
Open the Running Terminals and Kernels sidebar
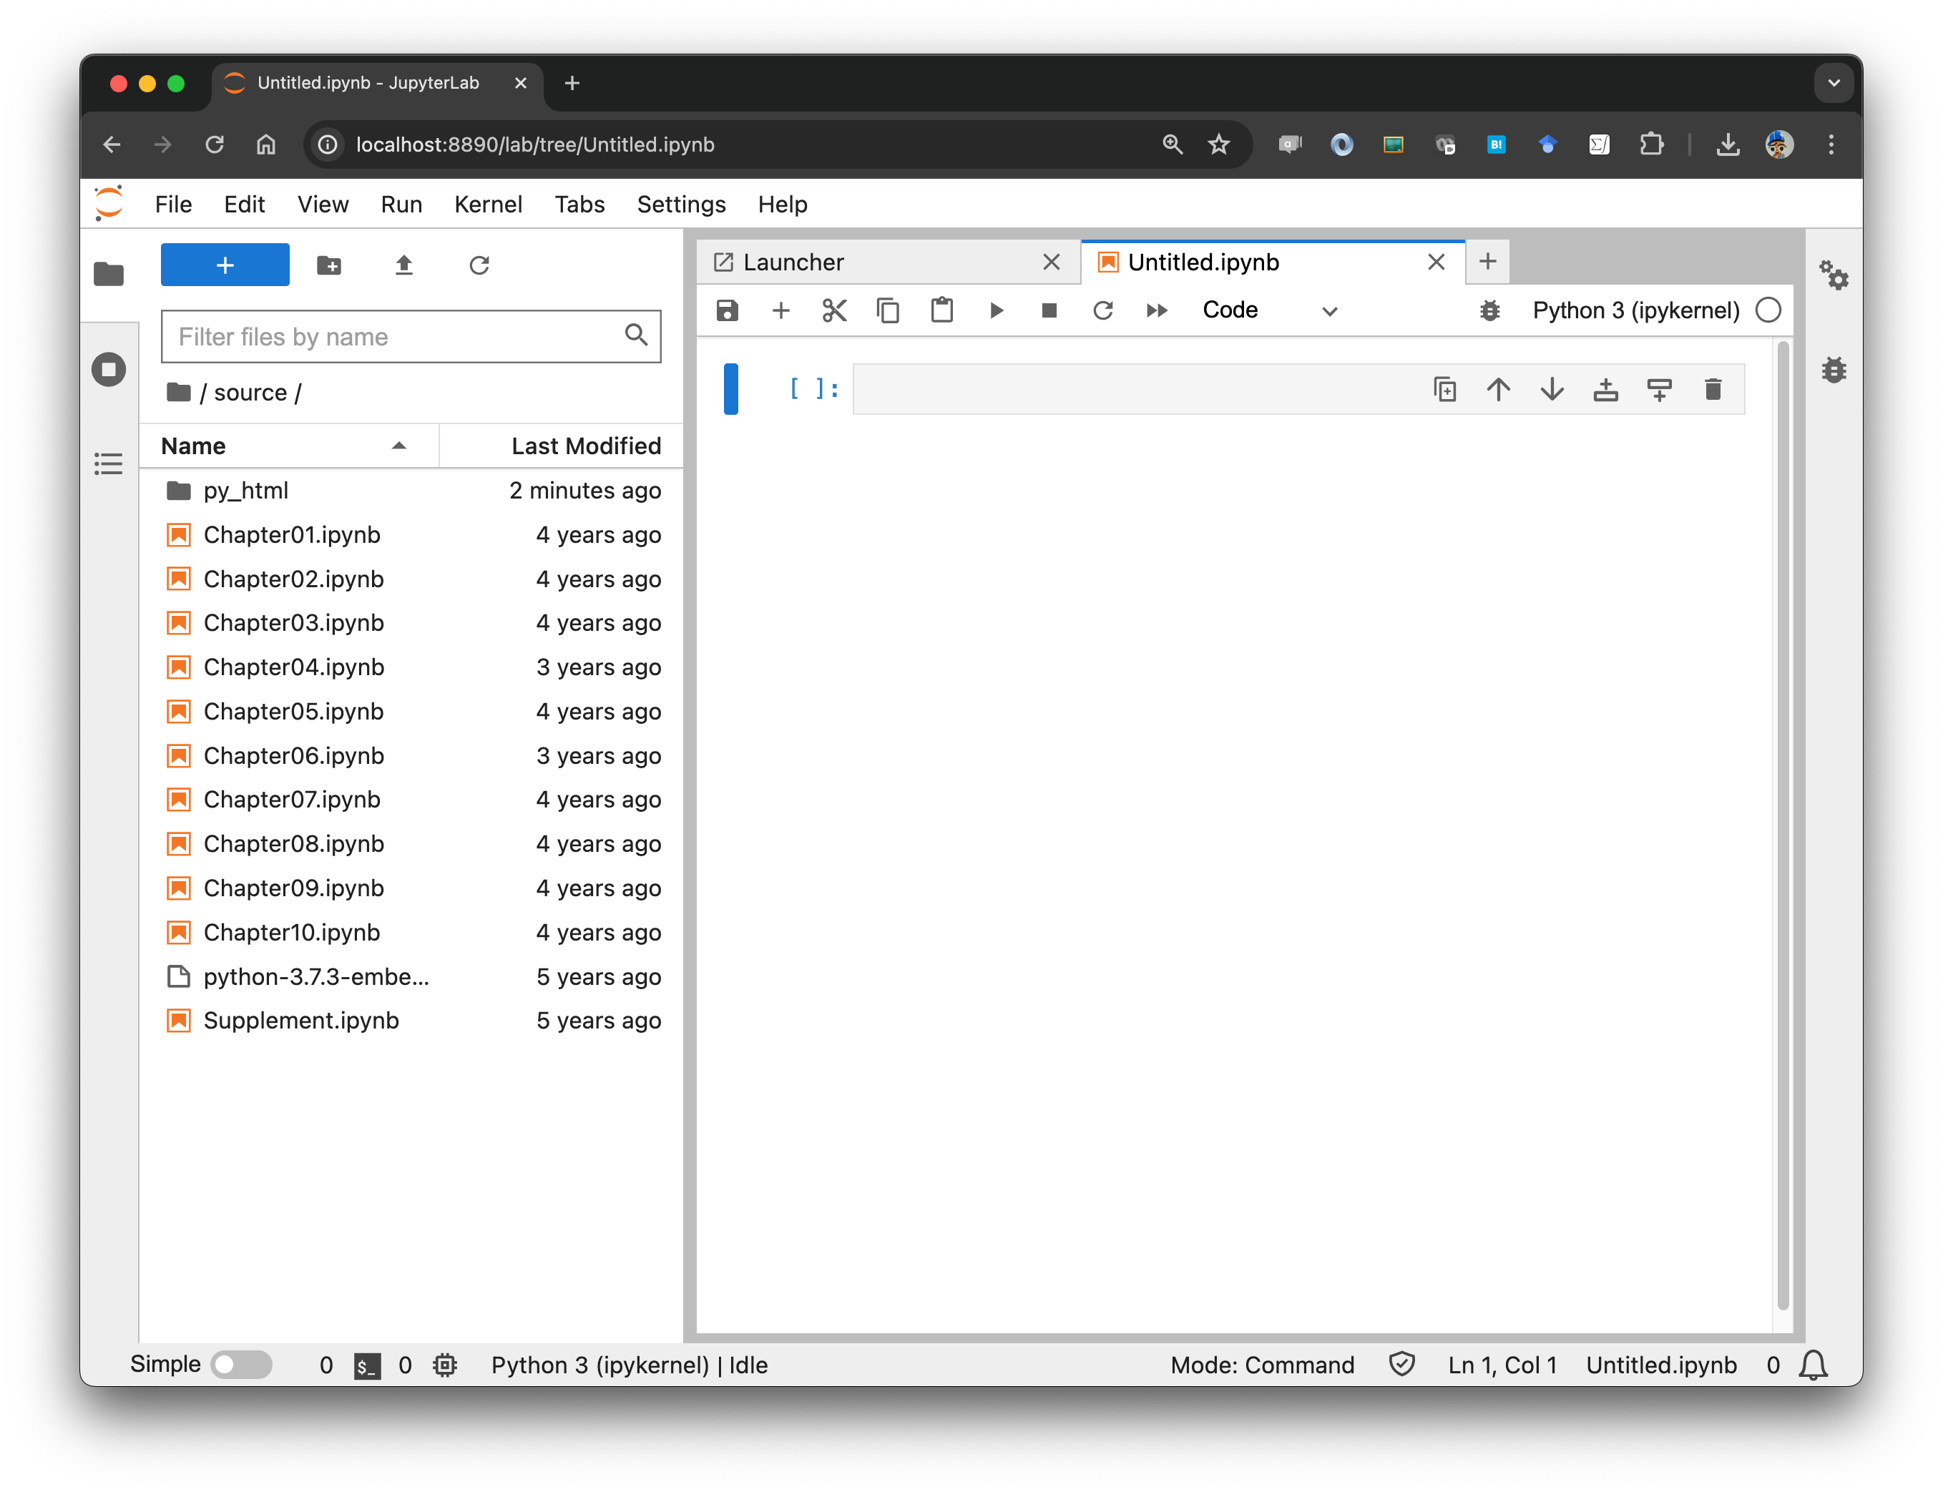(109, 370)
